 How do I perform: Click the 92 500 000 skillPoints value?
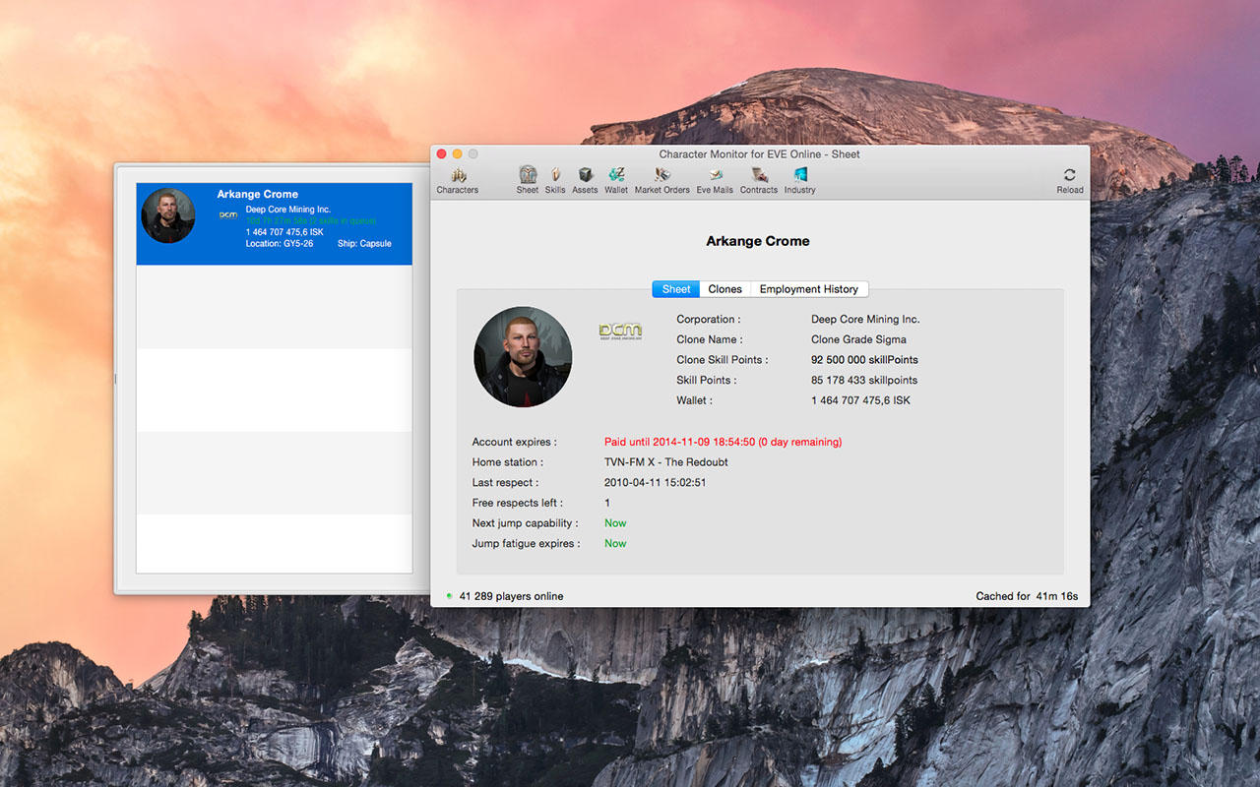[864, 360]
